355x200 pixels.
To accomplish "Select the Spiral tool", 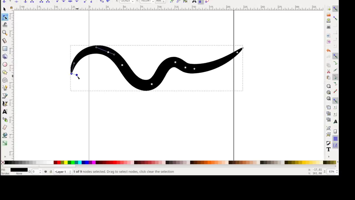I will [x=5, y=80].
